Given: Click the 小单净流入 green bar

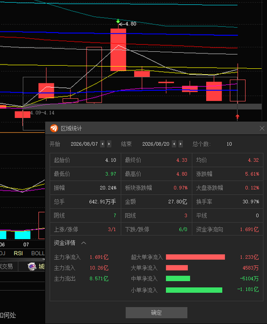Looking at the screenshot, I should [x=194, y=290].
